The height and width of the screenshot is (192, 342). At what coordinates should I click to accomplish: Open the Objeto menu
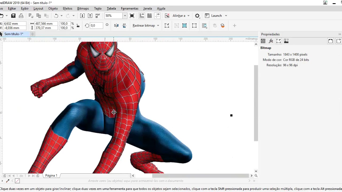53,9
